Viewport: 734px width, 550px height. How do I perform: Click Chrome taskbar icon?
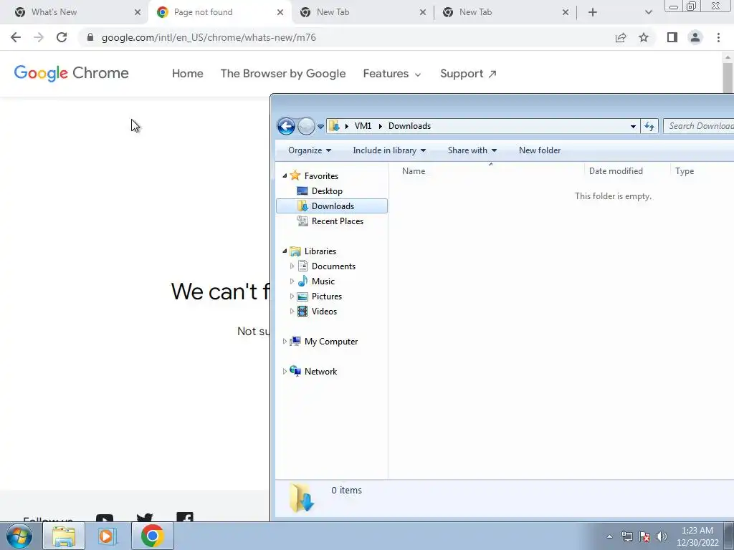(153, 536)
